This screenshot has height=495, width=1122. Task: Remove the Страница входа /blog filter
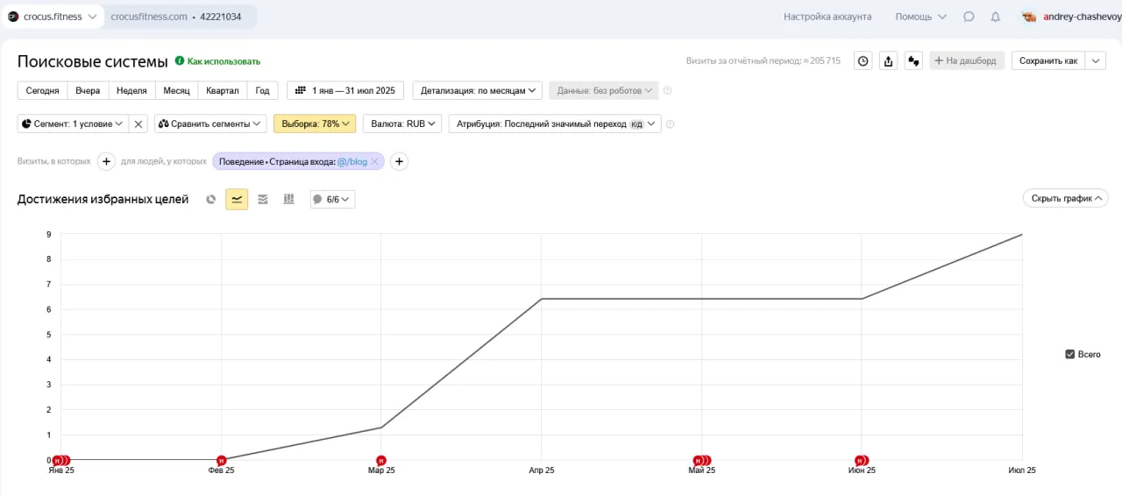click(375, 161)
